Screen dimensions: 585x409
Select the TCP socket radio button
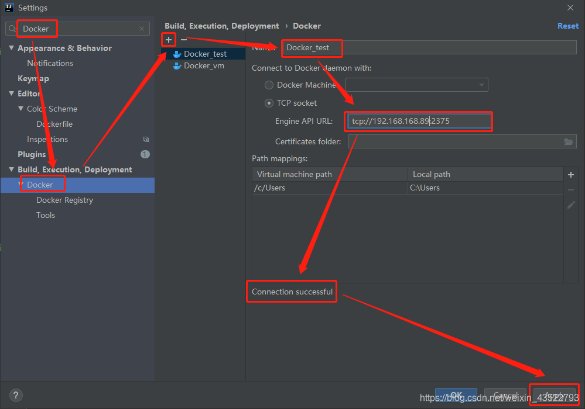click(x=269, y=103)
